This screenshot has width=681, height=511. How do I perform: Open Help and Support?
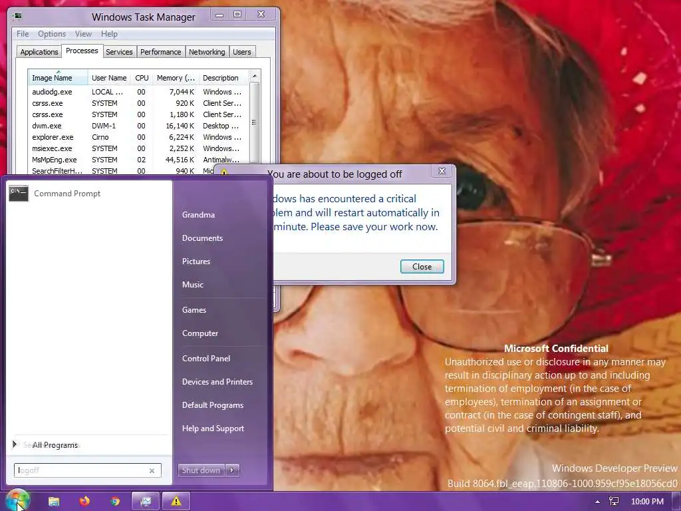213,428
